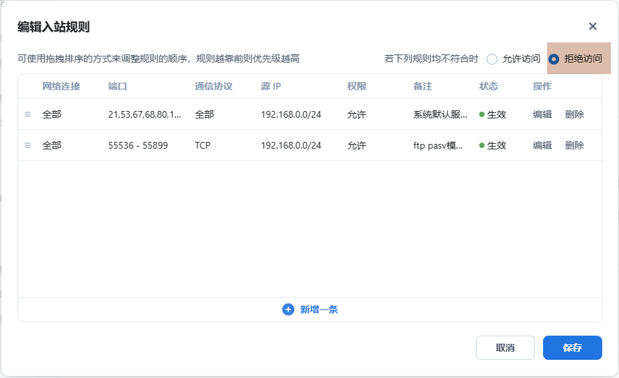Viewport: 619px width, 378px height.
Task: Click the 通信协议 column header
Action: click(214, 87)
